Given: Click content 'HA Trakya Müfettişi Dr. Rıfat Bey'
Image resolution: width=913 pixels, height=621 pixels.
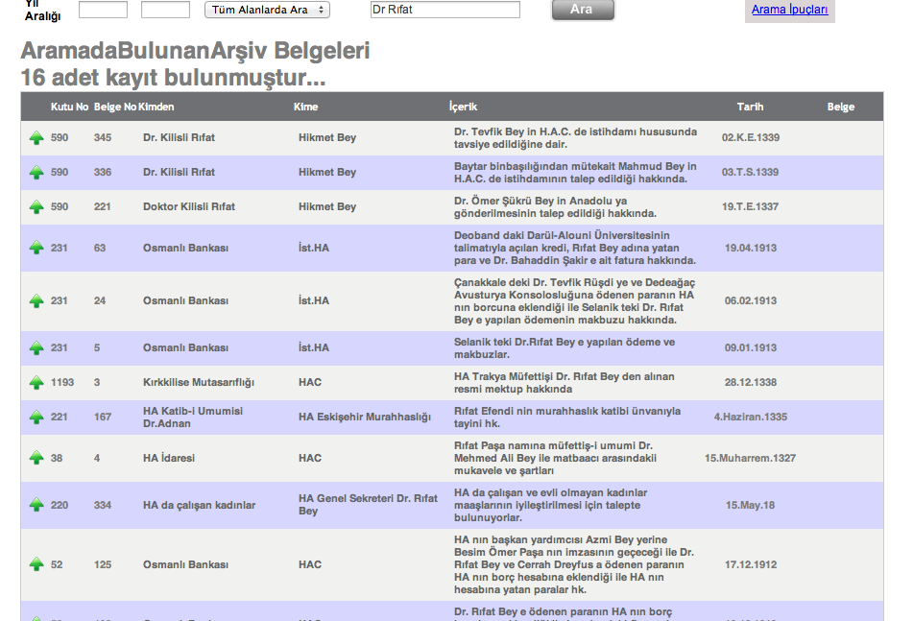Looking at the screenshot, I should (565, 382).
